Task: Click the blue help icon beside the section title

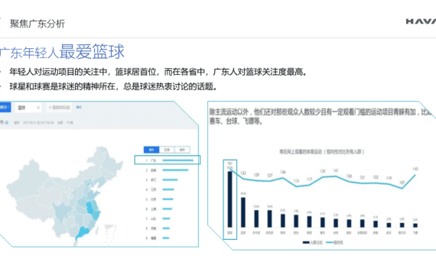Action: (x=6, y=122)
